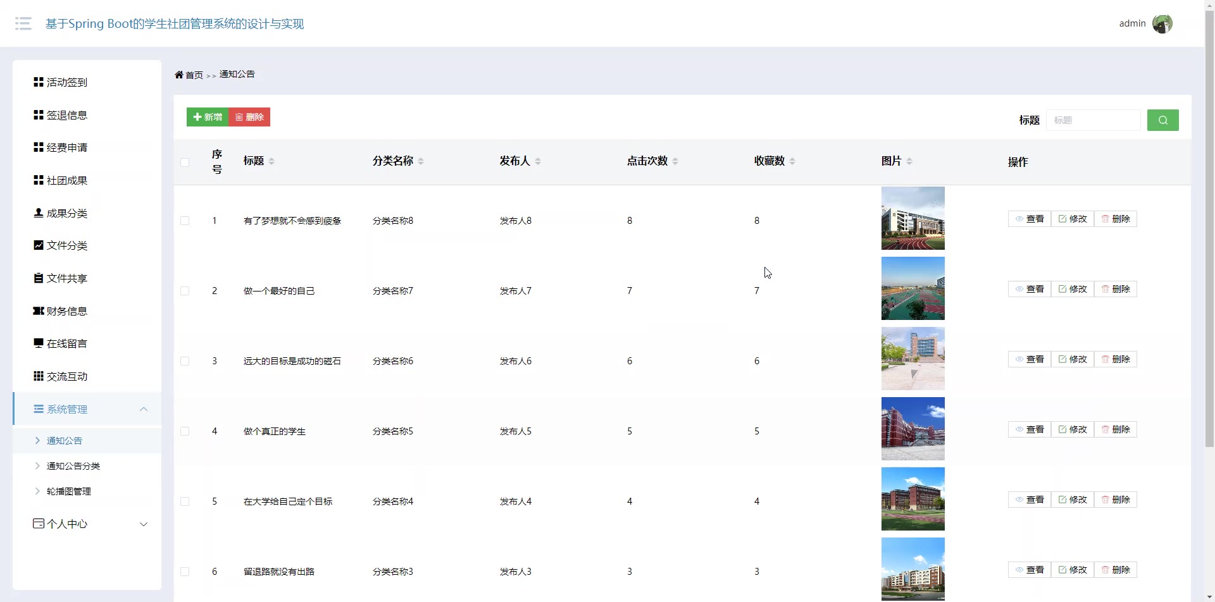The width and height of the screenshot is (1215, 602).
Task: Go to 财务信息 in the sidebar
Action: (x=66, y=311)
